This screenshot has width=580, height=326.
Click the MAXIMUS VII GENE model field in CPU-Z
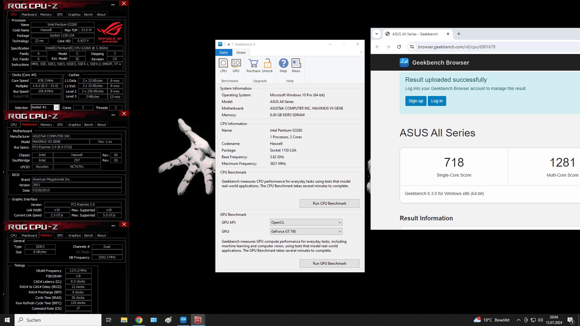pyautogui.click(x=60, y=142)
